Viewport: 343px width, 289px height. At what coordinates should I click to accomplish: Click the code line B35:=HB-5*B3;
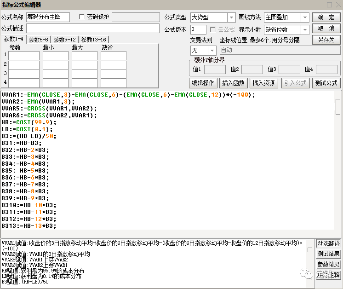(25, 171)
